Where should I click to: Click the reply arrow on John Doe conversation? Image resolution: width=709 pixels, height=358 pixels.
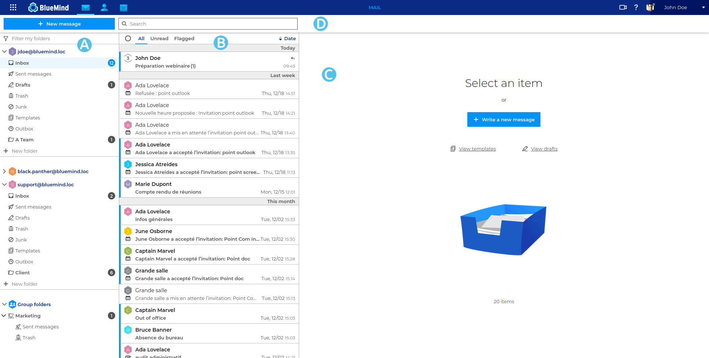pos(293,58)
